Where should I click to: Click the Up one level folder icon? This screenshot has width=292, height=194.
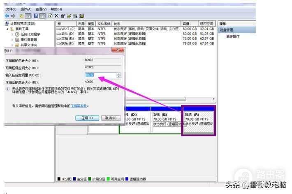[22, 16]
